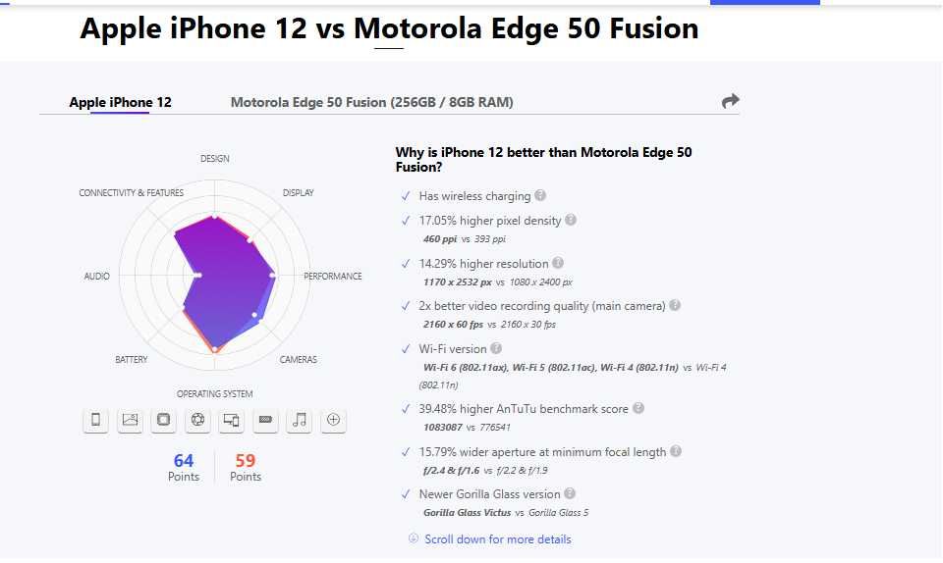943x563 pixels.
Task: Open help icon beside wireless charging
Action: [x=540, y=196]
